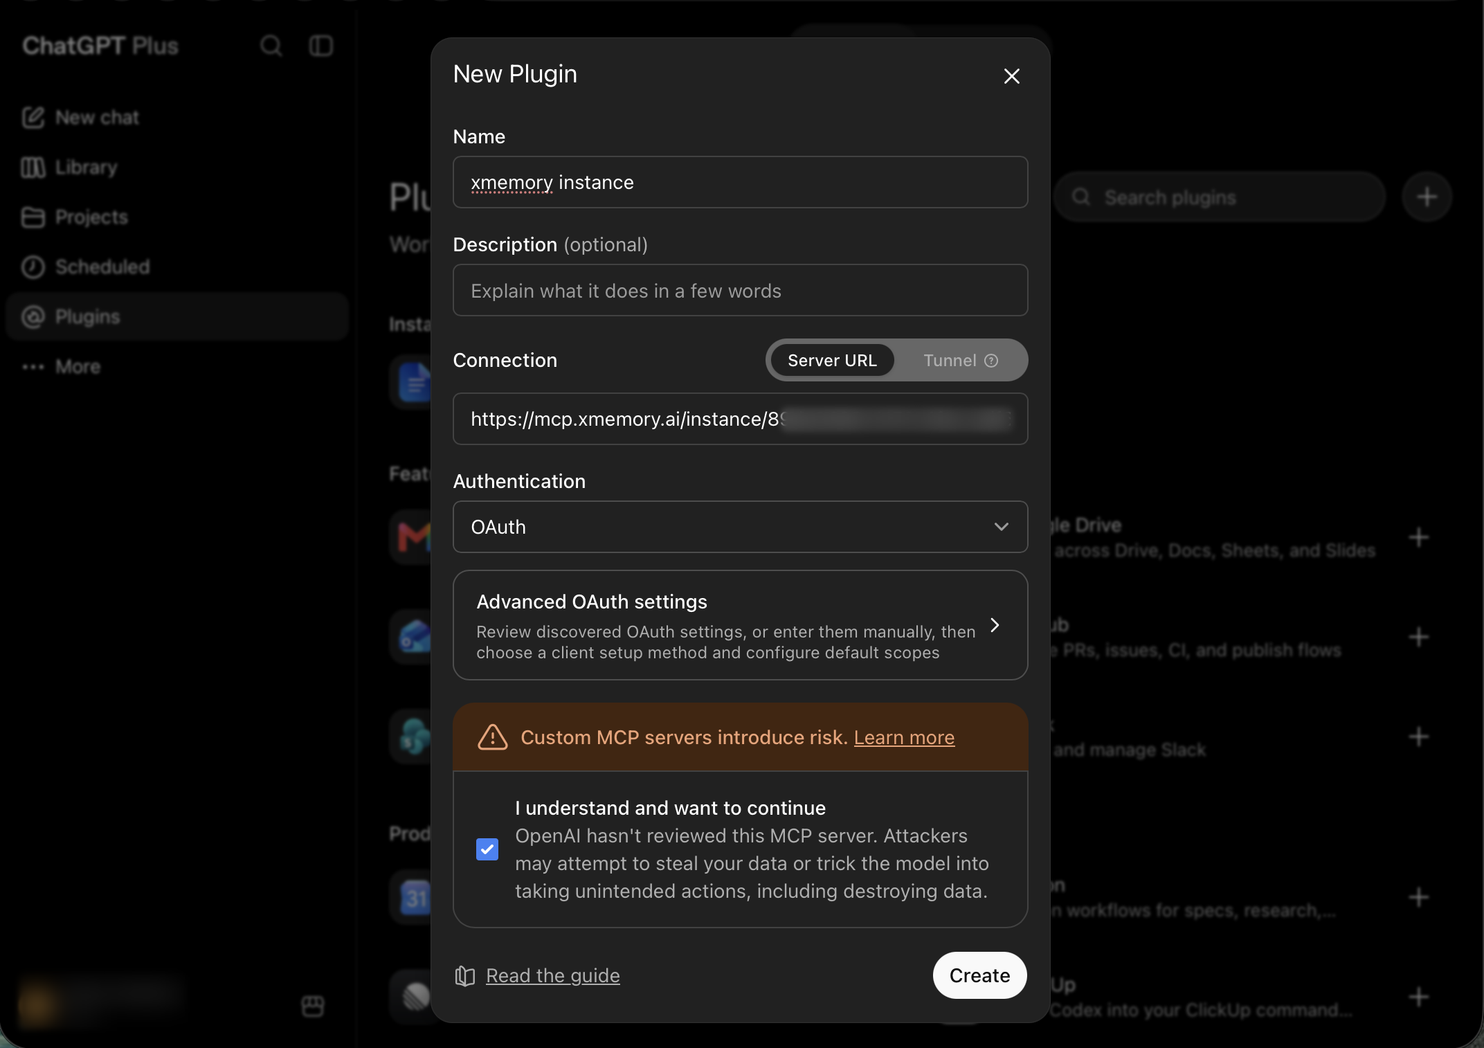Click the icon at the bottom of the sidebar
Screen dimensions: 1484x1048
[x=313, y=1006]
